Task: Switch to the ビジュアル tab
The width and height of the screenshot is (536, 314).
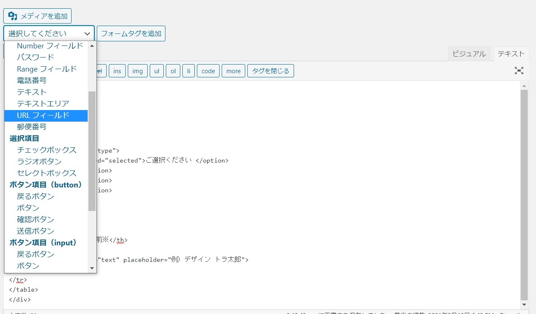Action: [x=469, y=54]
